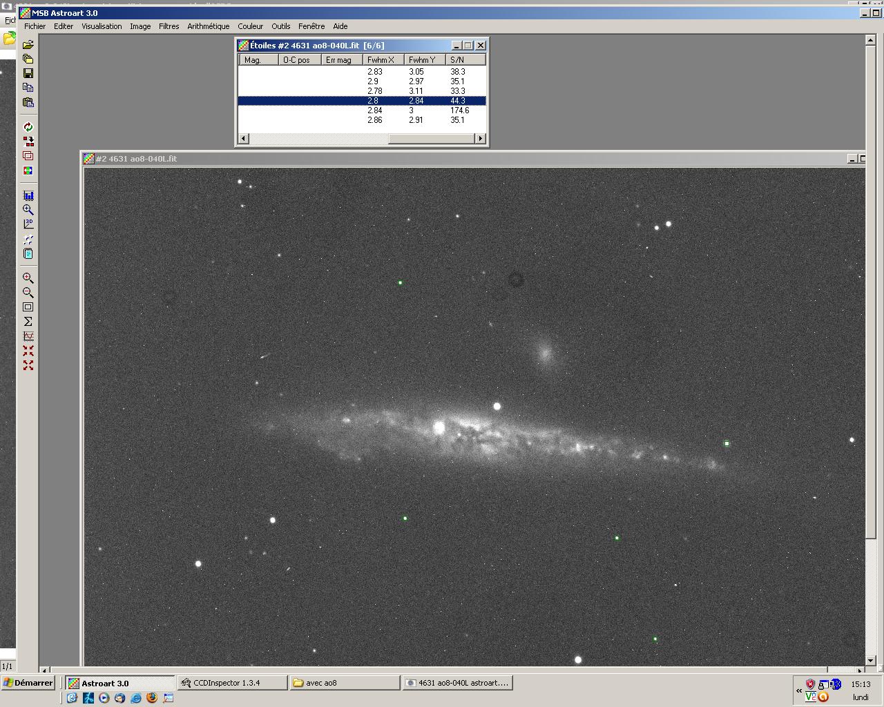Image resolution: width=884 pixels, height=707 pixels.
Task: Open the Fenêtre menu
Action: [x=311, y=26]
